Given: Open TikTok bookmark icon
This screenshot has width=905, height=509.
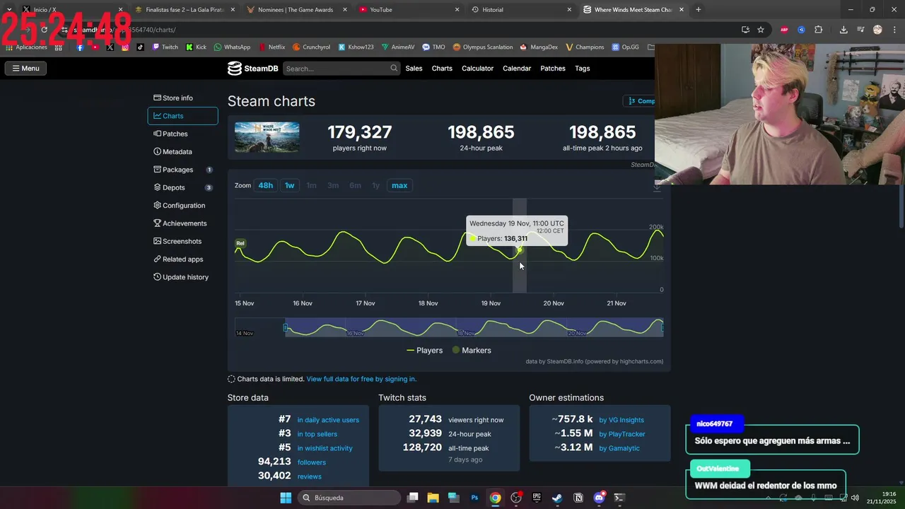Looking at the screenshot, I should (x=140, y=47).
